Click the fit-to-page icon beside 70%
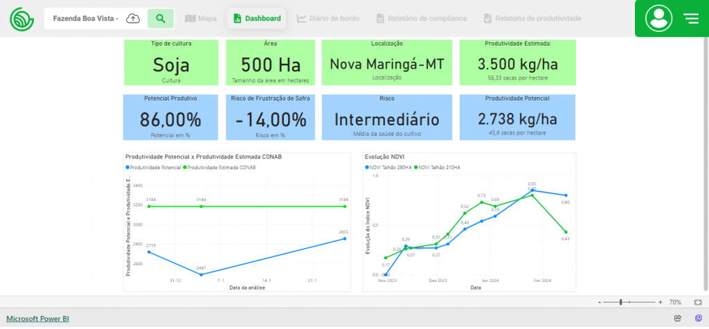Image resolution: width=709 pixels, height=329 pixels. (x=698, y=302)
